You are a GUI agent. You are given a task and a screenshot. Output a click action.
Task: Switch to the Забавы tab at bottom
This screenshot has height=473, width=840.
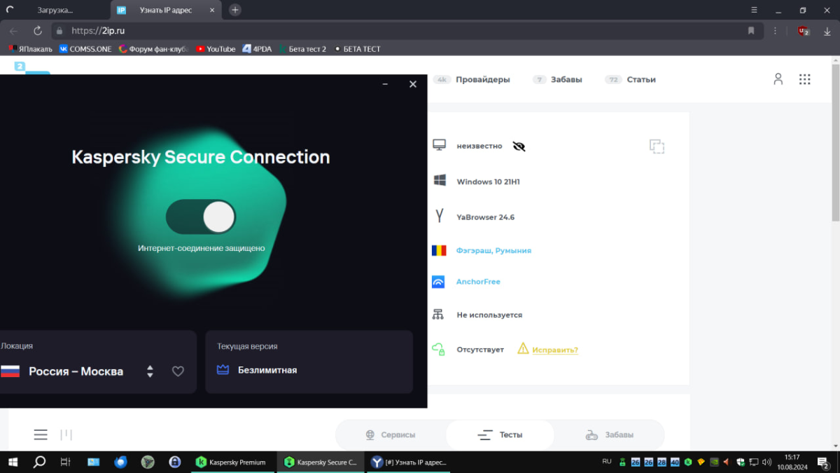609,434
